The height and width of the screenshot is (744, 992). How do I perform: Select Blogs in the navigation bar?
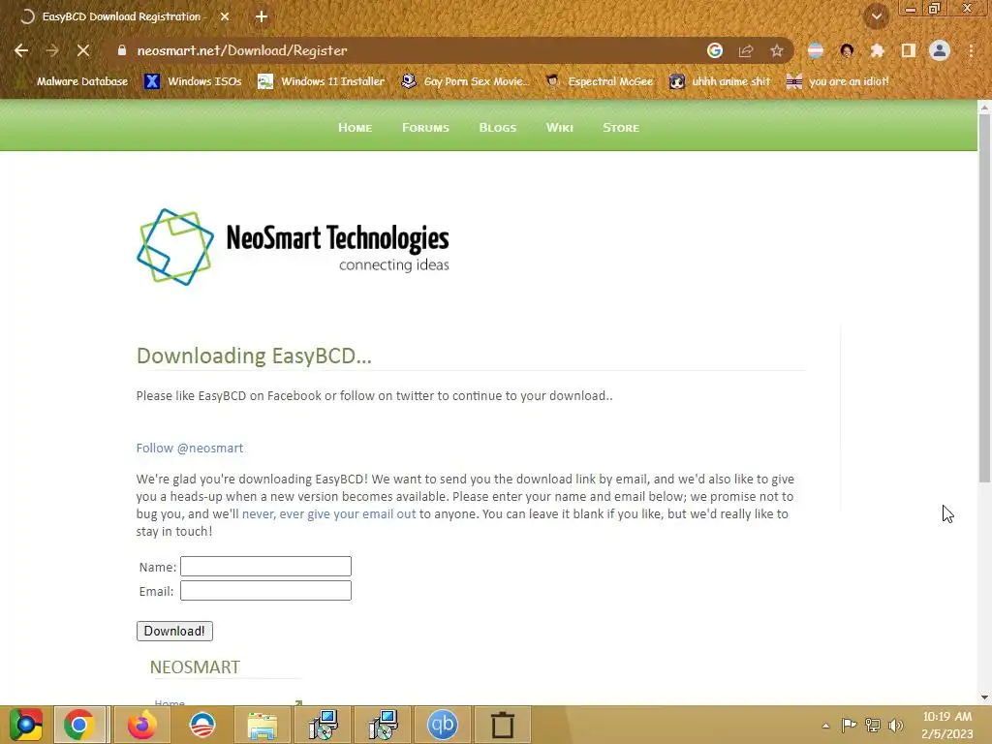pyautogui.click(x=497, y=128)
